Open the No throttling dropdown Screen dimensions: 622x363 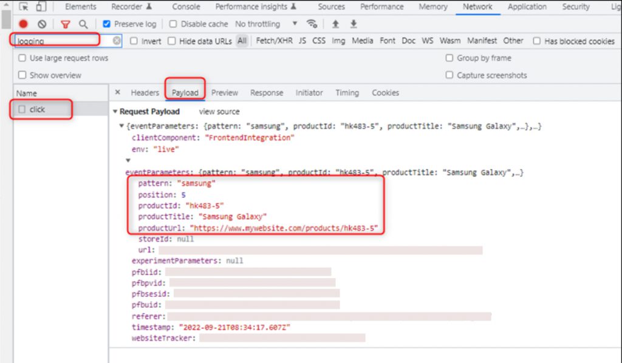click(266, 24)
